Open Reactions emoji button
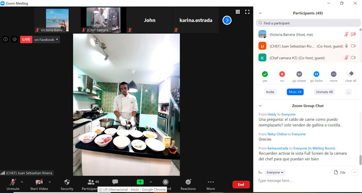 tap(188, 185)
